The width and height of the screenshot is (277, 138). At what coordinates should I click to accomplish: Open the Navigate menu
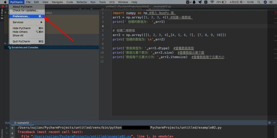click(x=57, y=2)
